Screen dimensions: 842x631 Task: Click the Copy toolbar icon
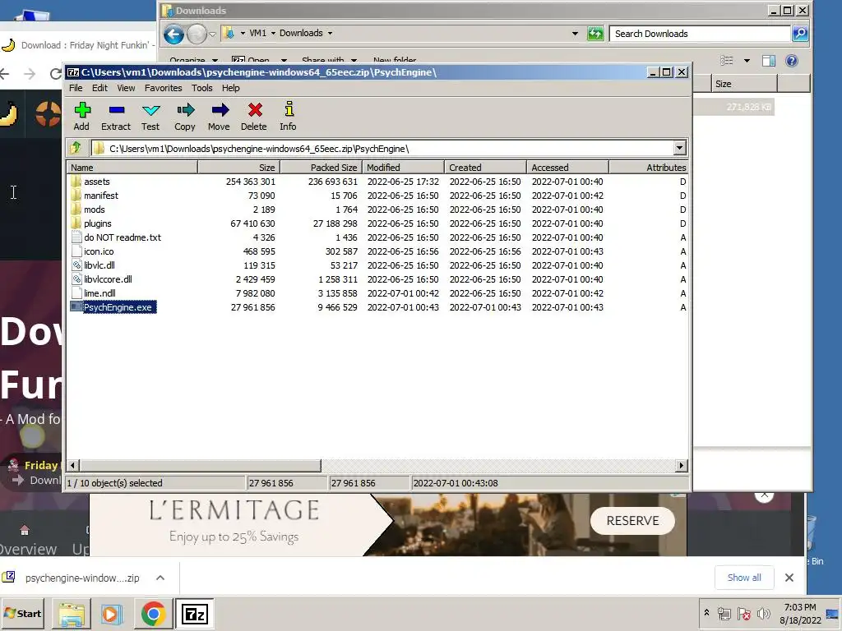click(x=185, y=116)
